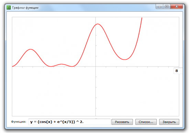Click the Рисовать button to draw
The width and height of the screenshot is (189, 133).
pos(122,122)
